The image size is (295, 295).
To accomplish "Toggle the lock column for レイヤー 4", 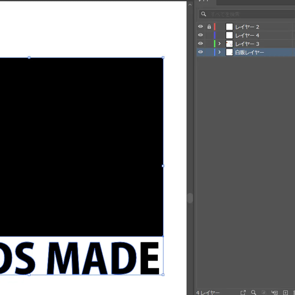I will [209, 35].
